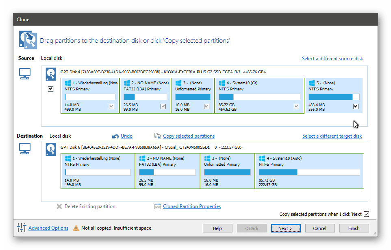Click '483.4 MB' in source partition 5

click(317, 105)
